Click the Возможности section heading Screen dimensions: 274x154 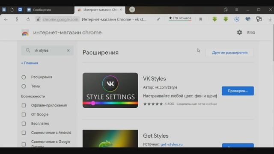click(33, 96)
